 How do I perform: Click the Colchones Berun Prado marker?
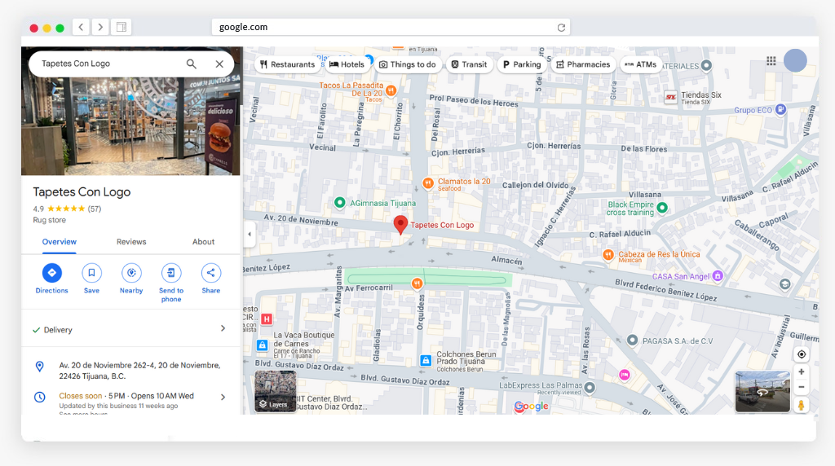click(x=426, y=361)
